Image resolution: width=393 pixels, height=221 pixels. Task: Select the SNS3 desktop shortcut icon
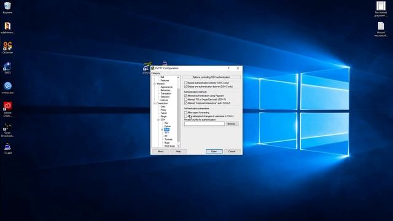tap(7, 68)
